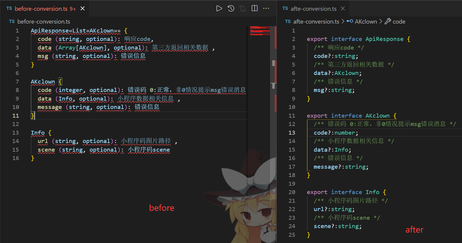Open the before-conversion.ts breadcrumb dropdown
The width and height of the screenshot is (462, 243).
pyautogui.click(x=44, y=21)
